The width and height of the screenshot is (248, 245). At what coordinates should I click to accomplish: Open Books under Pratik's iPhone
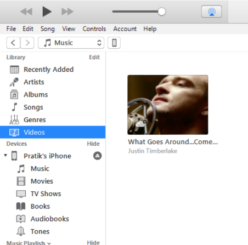pyautogui.click(x=40, y=207)
